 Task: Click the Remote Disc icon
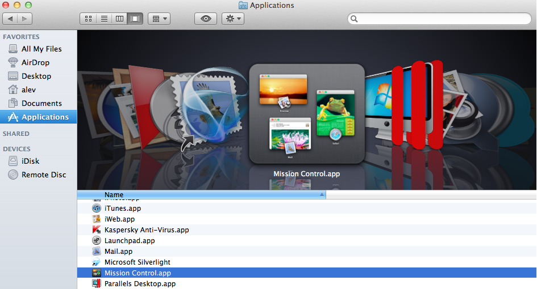pos(13,175)
